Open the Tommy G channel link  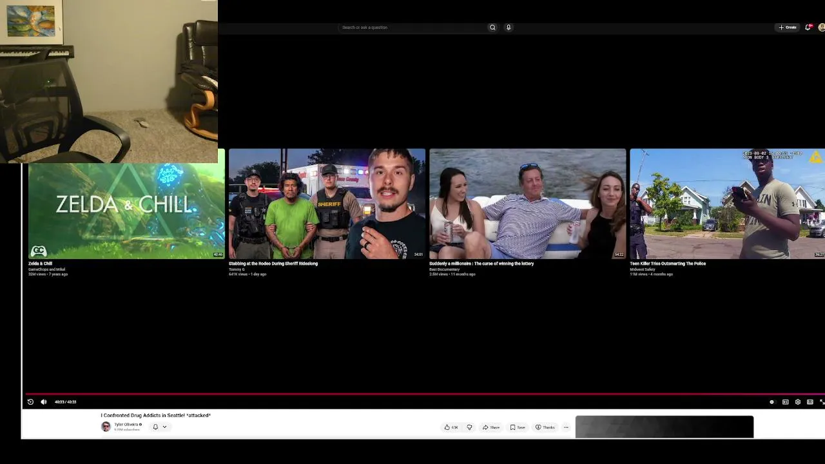(237, 269)
